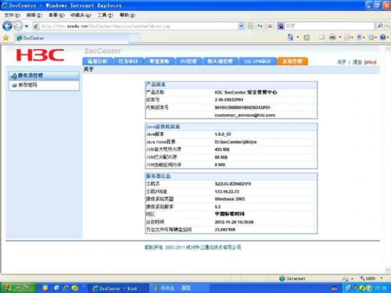The width and height of the screenshot is (391, 293).
Task: Click inside the browser address bar
Action: 138,26
